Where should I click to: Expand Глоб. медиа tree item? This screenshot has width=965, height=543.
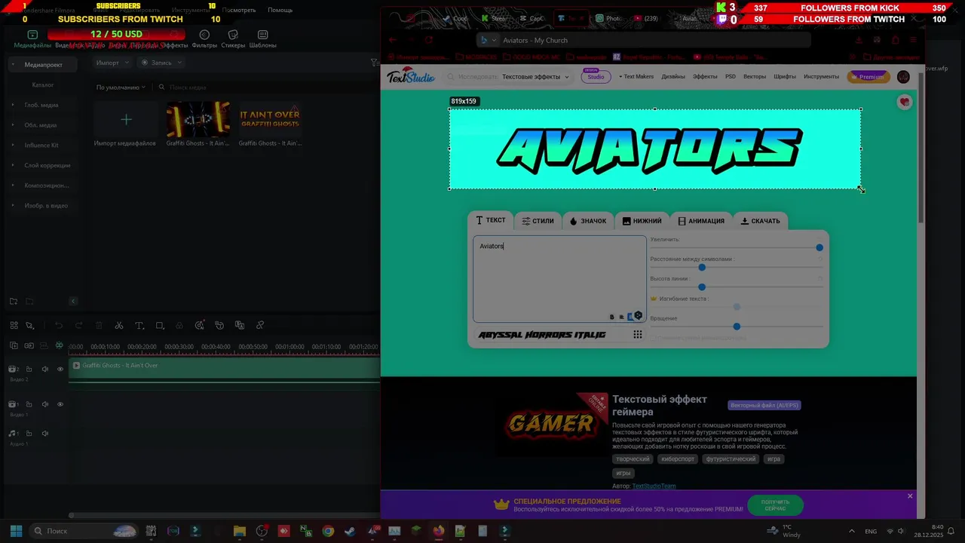[13, 105]
